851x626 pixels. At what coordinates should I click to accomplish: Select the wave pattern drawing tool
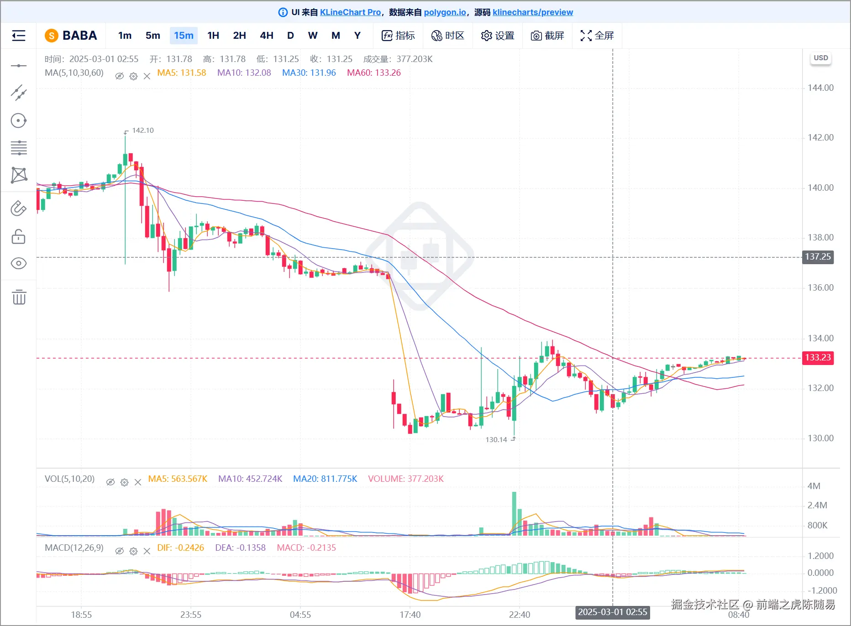coord(19,175)
